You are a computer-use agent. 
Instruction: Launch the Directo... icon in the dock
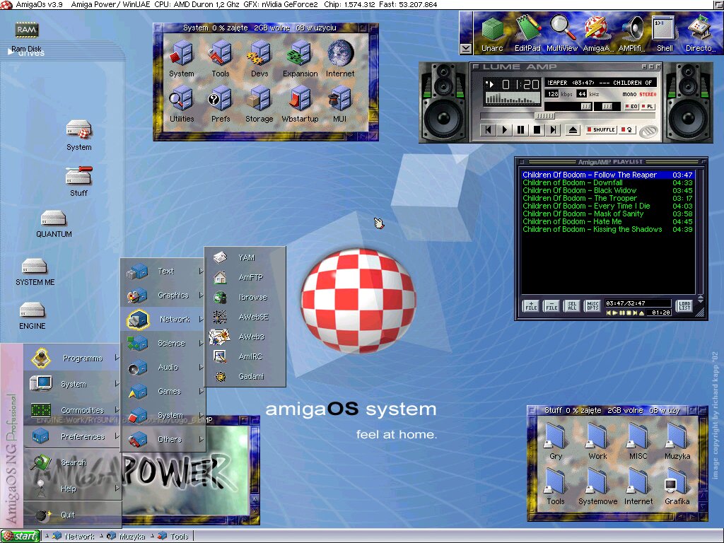pyautogui.click(x=701, y=33)
